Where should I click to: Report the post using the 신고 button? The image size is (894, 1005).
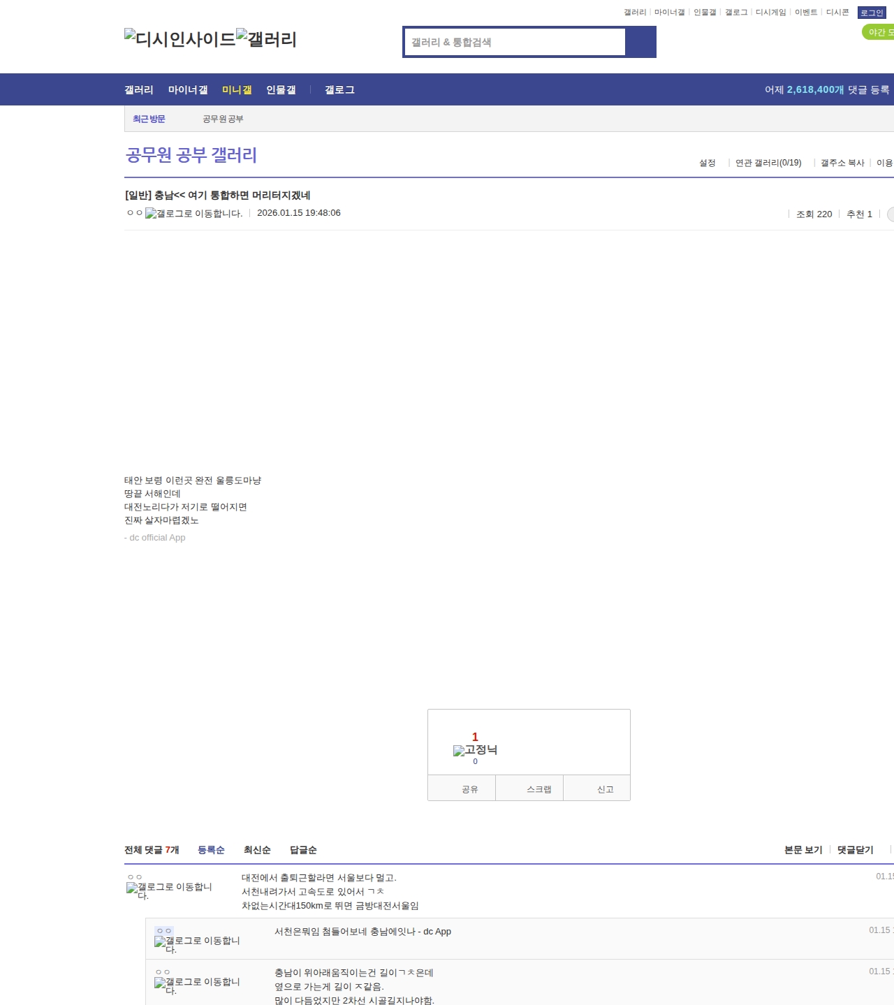(x=605, y=788)
